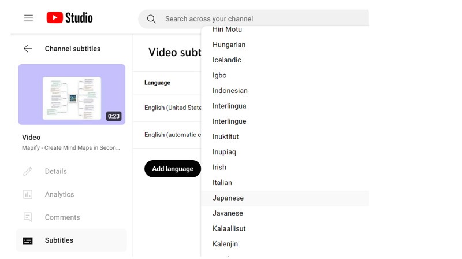This screenshot has height=259, width=462.
Task: Select the highlighted Japanese option
Action: pyautogui.click(x=285, y=198)
